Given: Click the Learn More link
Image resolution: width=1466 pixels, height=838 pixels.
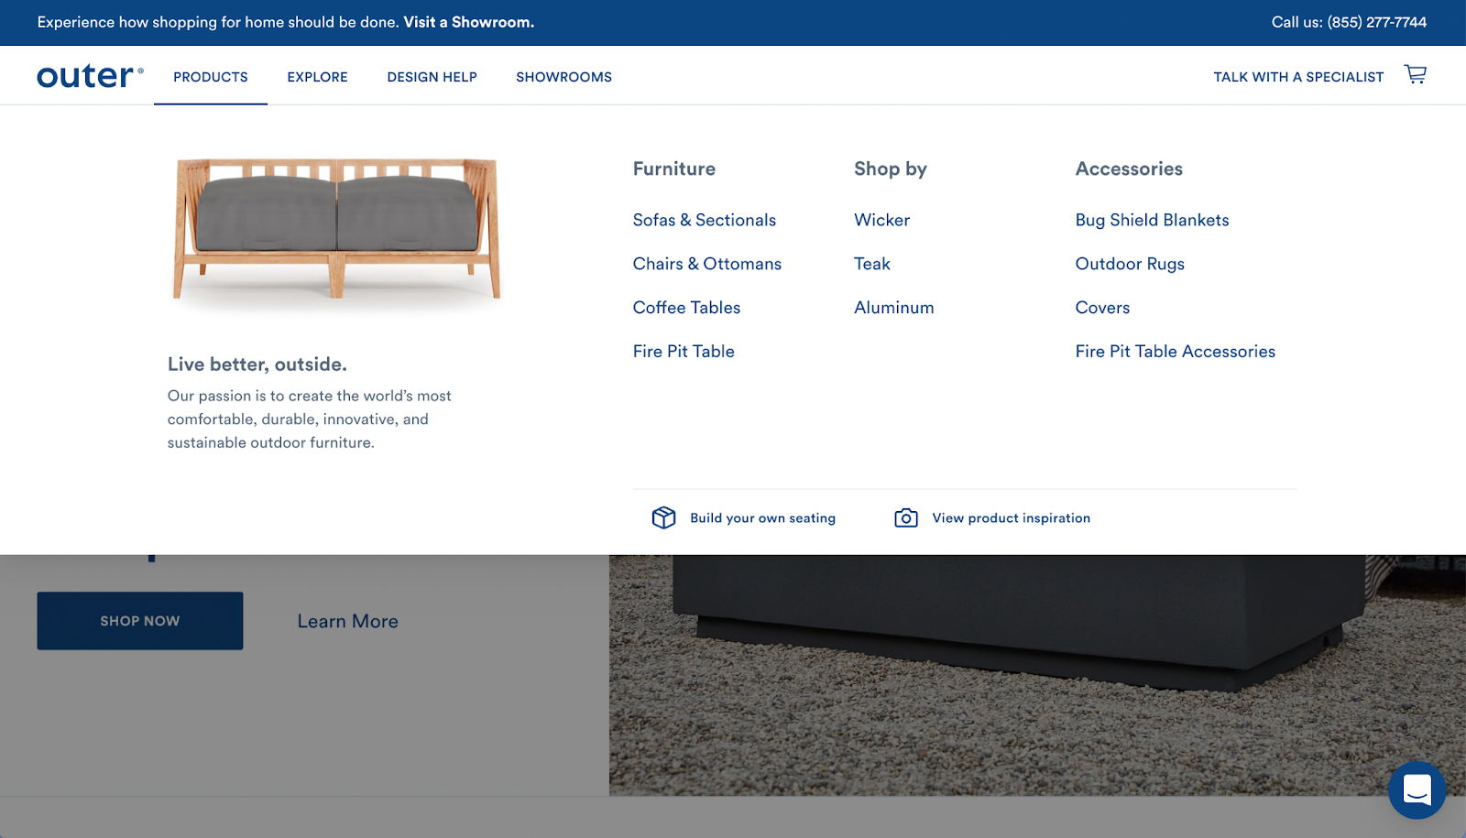Looking at the screenshot, I should [x=347, y=621].
